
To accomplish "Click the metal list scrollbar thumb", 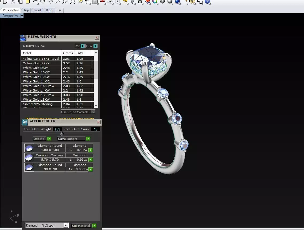I will [x=96, y=70].
